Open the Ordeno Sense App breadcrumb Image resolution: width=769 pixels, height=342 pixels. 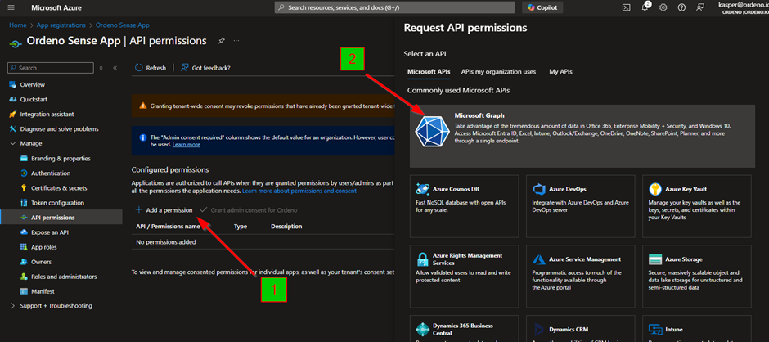[123, 25]
